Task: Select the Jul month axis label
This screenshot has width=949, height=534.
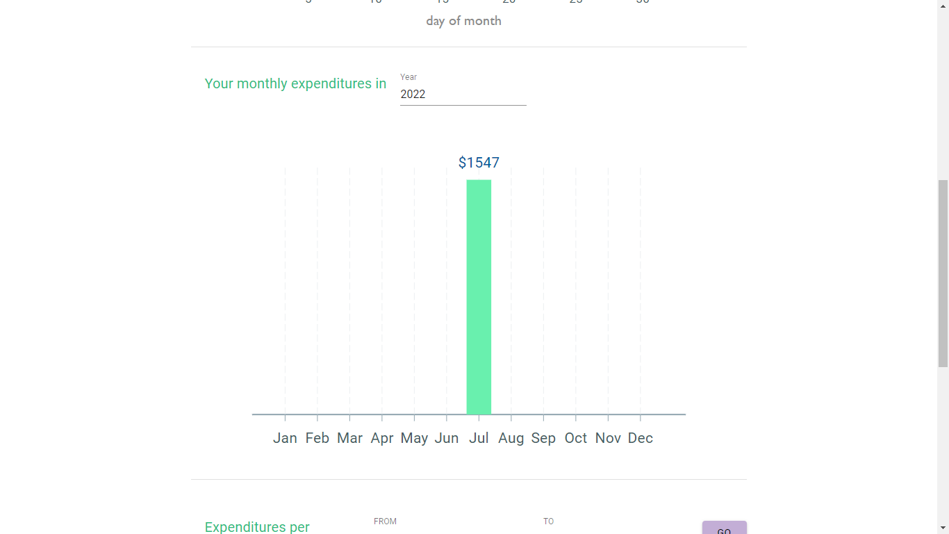Action: (479, 438)
